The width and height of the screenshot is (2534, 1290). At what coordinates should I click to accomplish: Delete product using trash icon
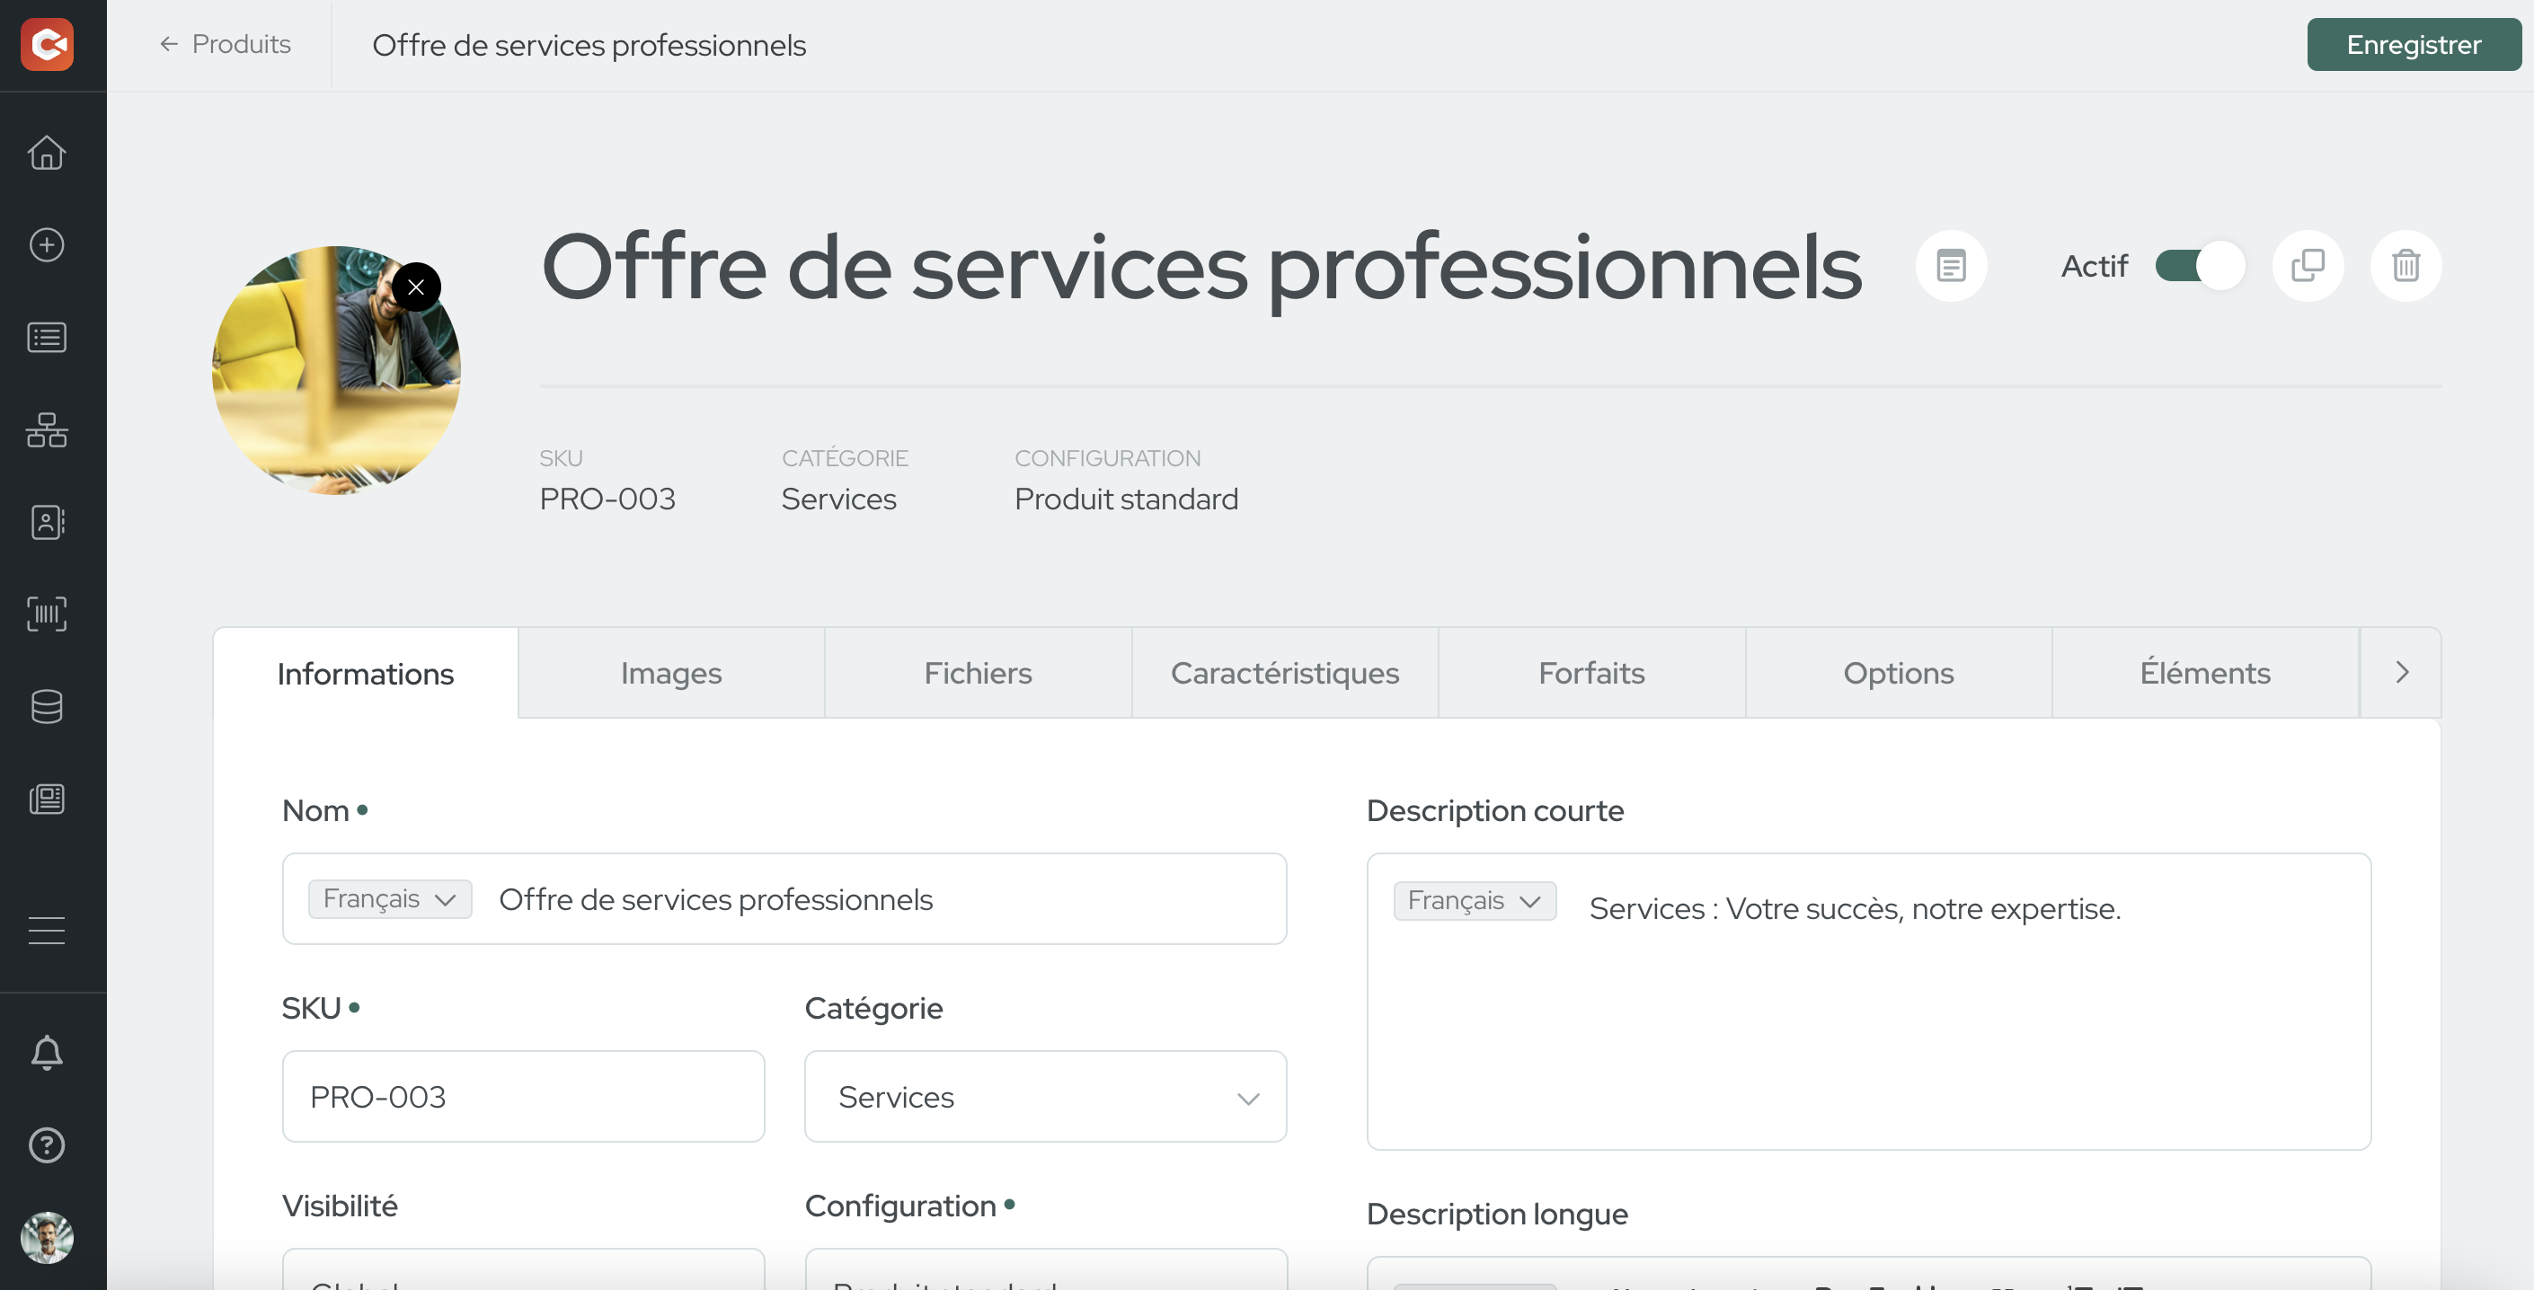click(2406, 266)
